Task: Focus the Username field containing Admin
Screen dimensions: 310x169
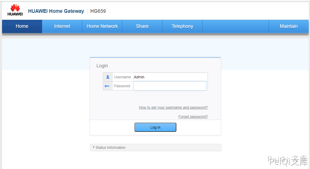Action: coord(170,77)
